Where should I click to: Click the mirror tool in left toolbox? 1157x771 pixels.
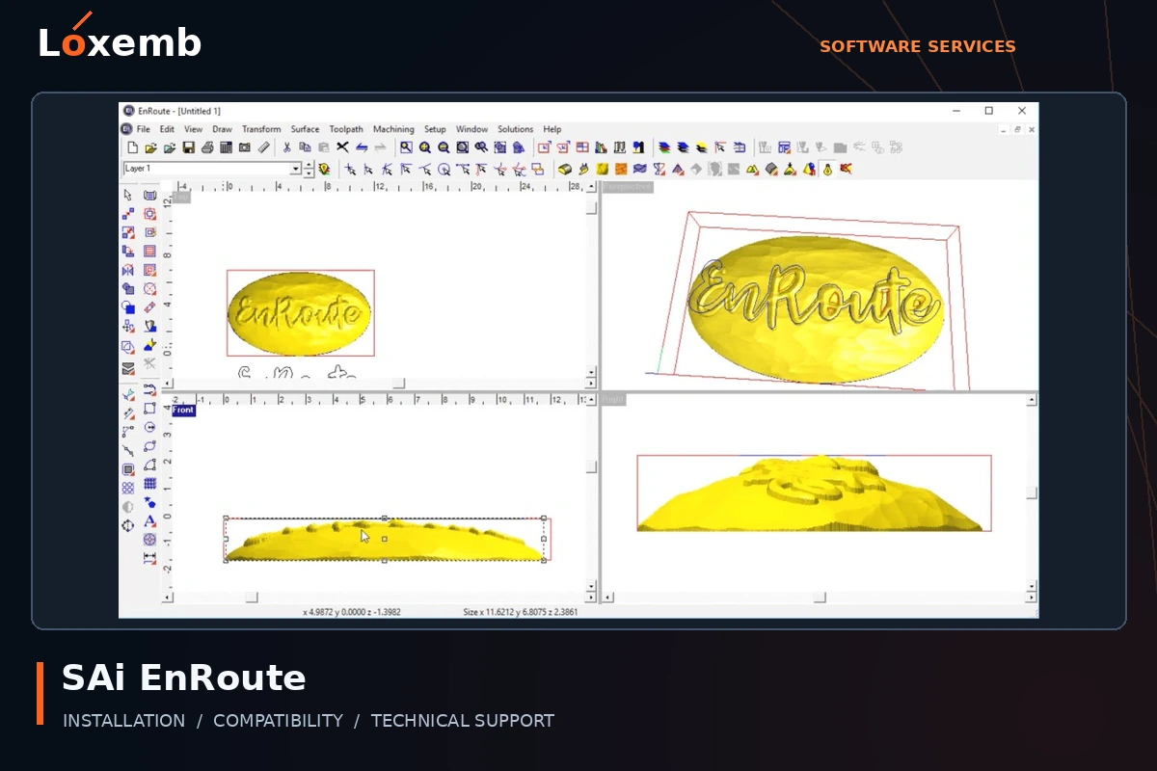[x=128, y=270]
